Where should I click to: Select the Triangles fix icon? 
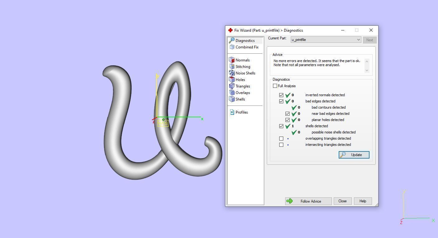click(x=232, y=86)
